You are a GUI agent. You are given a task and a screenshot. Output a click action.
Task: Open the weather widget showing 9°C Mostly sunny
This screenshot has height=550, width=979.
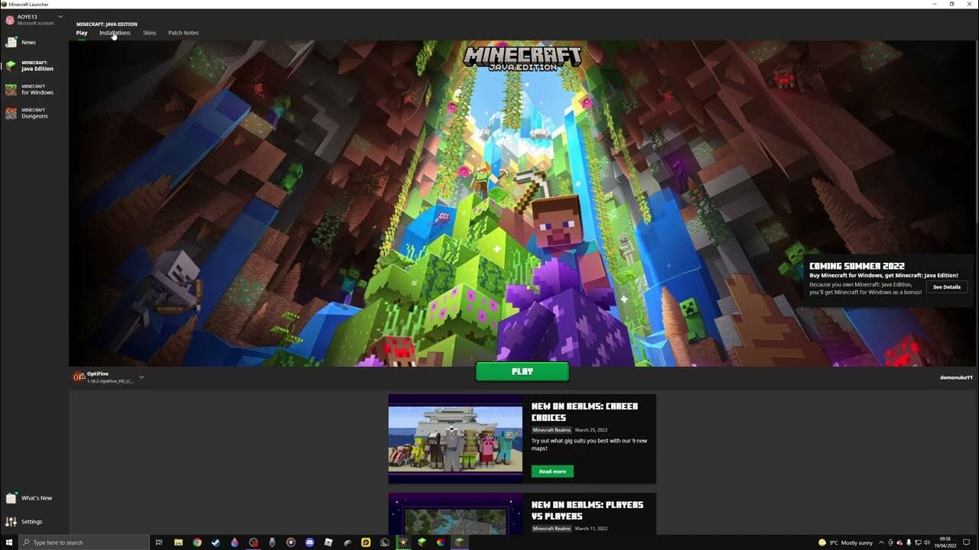pos(846,542)
